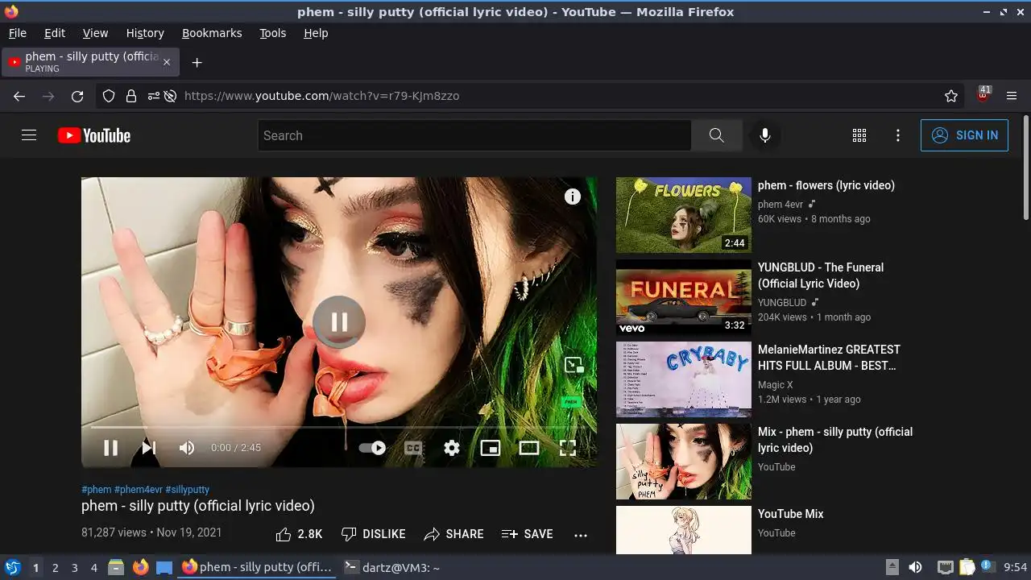Open YUNGBLUD - The Funeral video title
This screenshot has height=580, width=1031.
pyautogui.click(x=821, y=275)
